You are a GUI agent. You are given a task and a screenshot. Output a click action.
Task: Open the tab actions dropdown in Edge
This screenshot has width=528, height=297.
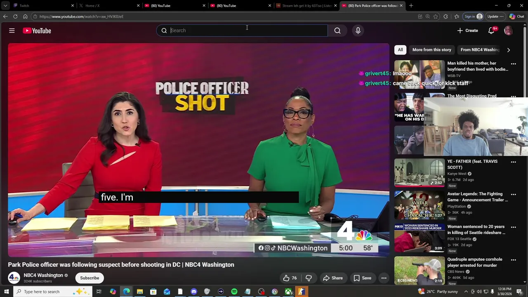click(5, 5)
